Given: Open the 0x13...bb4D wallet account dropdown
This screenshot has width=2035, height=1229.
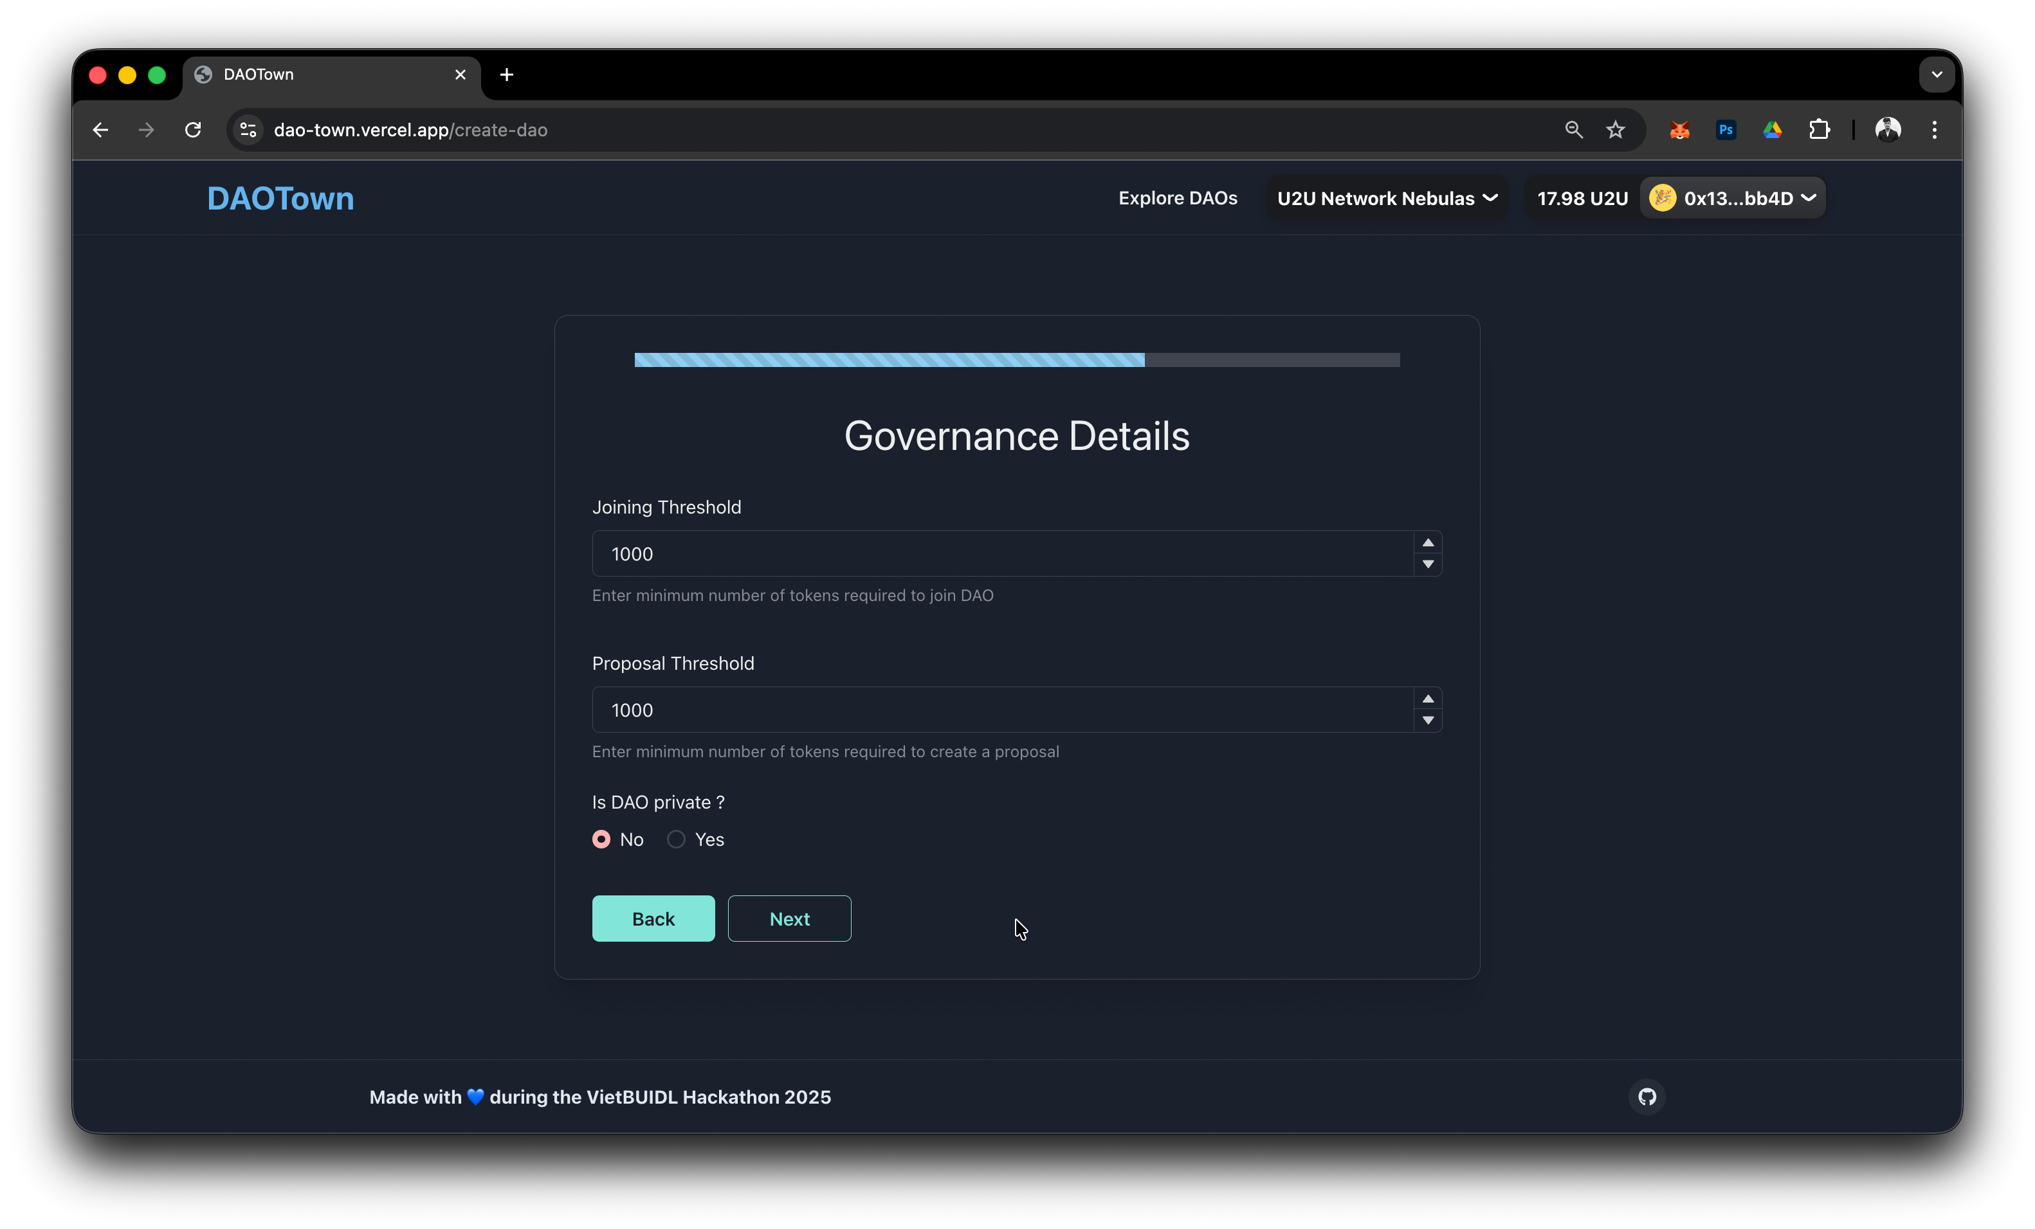Looking at the screenshot, I should click(1733, 198).
